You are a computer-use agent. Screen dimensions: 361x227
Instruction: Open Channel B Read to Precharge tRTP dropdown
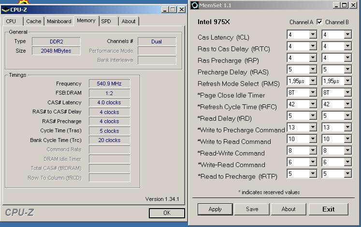347,174
